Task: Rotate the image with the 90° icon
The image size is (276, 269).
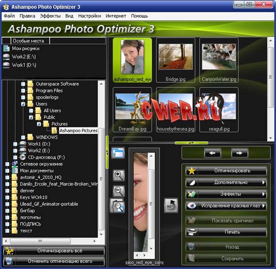Action: [171, 205]
